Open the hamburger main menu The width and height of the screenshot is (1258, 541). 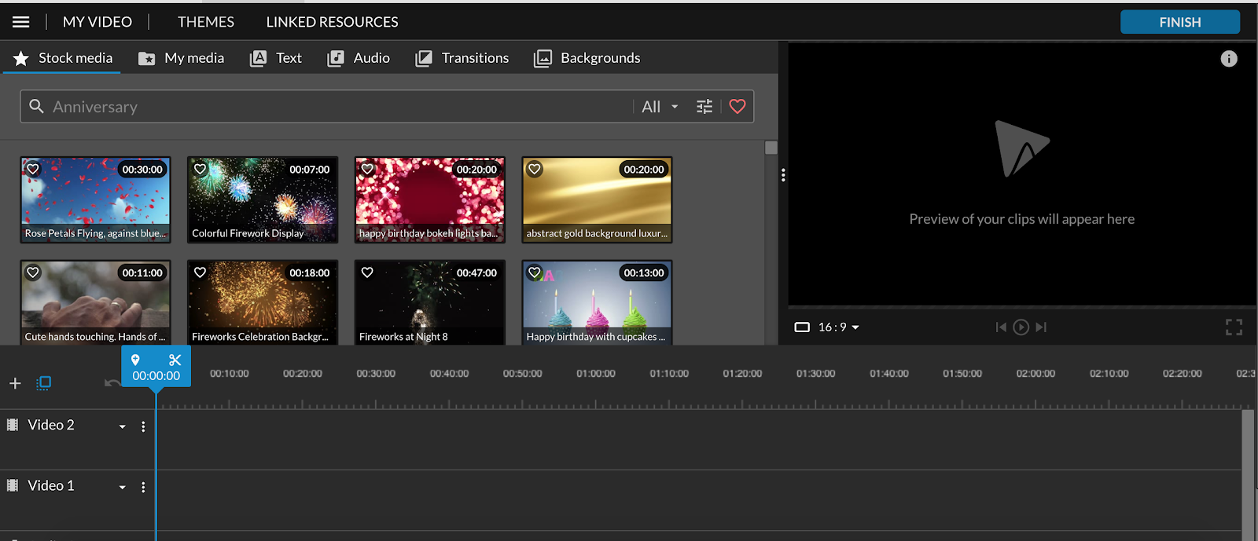click(21, 22)
